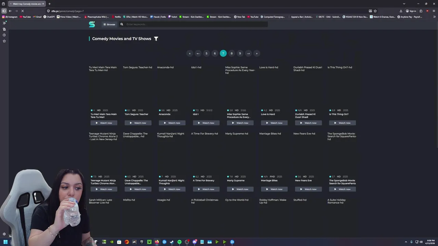This screenshot has height=246, width=438.
Task: Watch now for Kumail Nanjiani: Night Thoughts
Action: 172,189
